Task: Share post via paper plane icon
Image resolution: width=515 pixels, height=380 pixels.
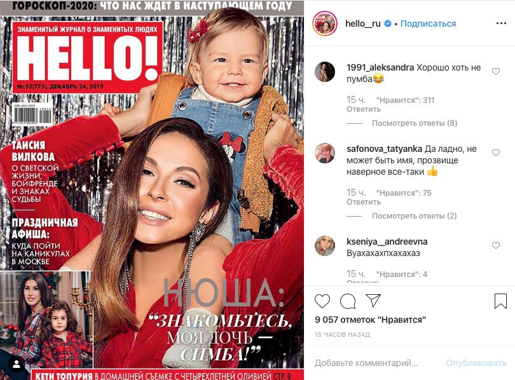Action: (x=373, y=301)
